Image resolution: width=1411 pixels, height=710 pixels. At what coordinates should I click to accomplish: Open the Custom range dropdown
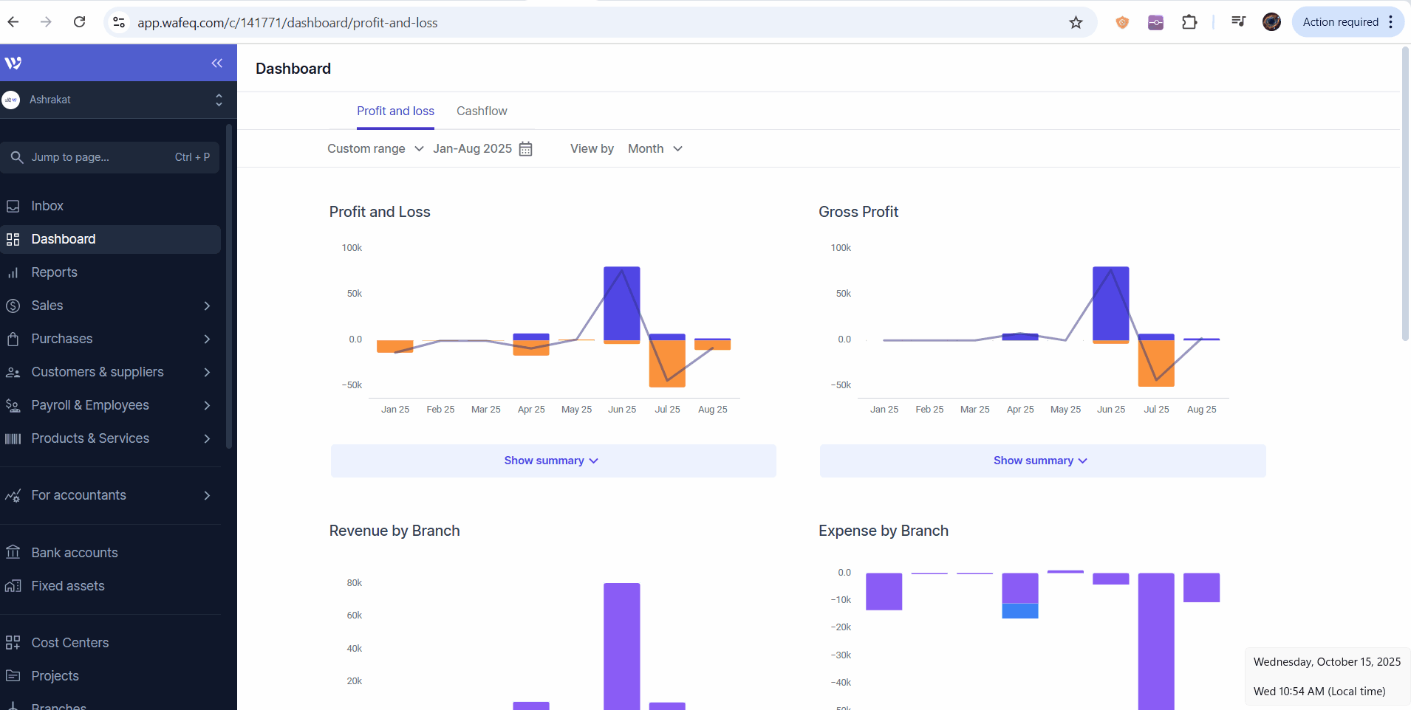coord(375,149)
